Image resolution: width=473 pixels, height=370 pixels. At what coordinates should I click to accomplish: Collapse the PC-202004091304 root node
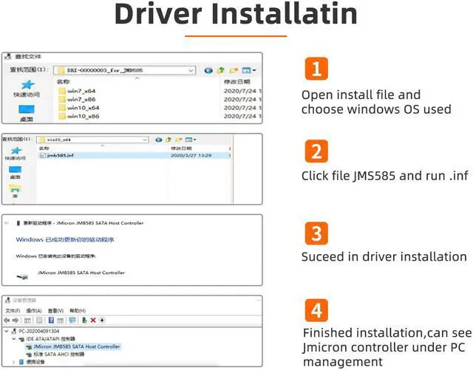[7, 330]
